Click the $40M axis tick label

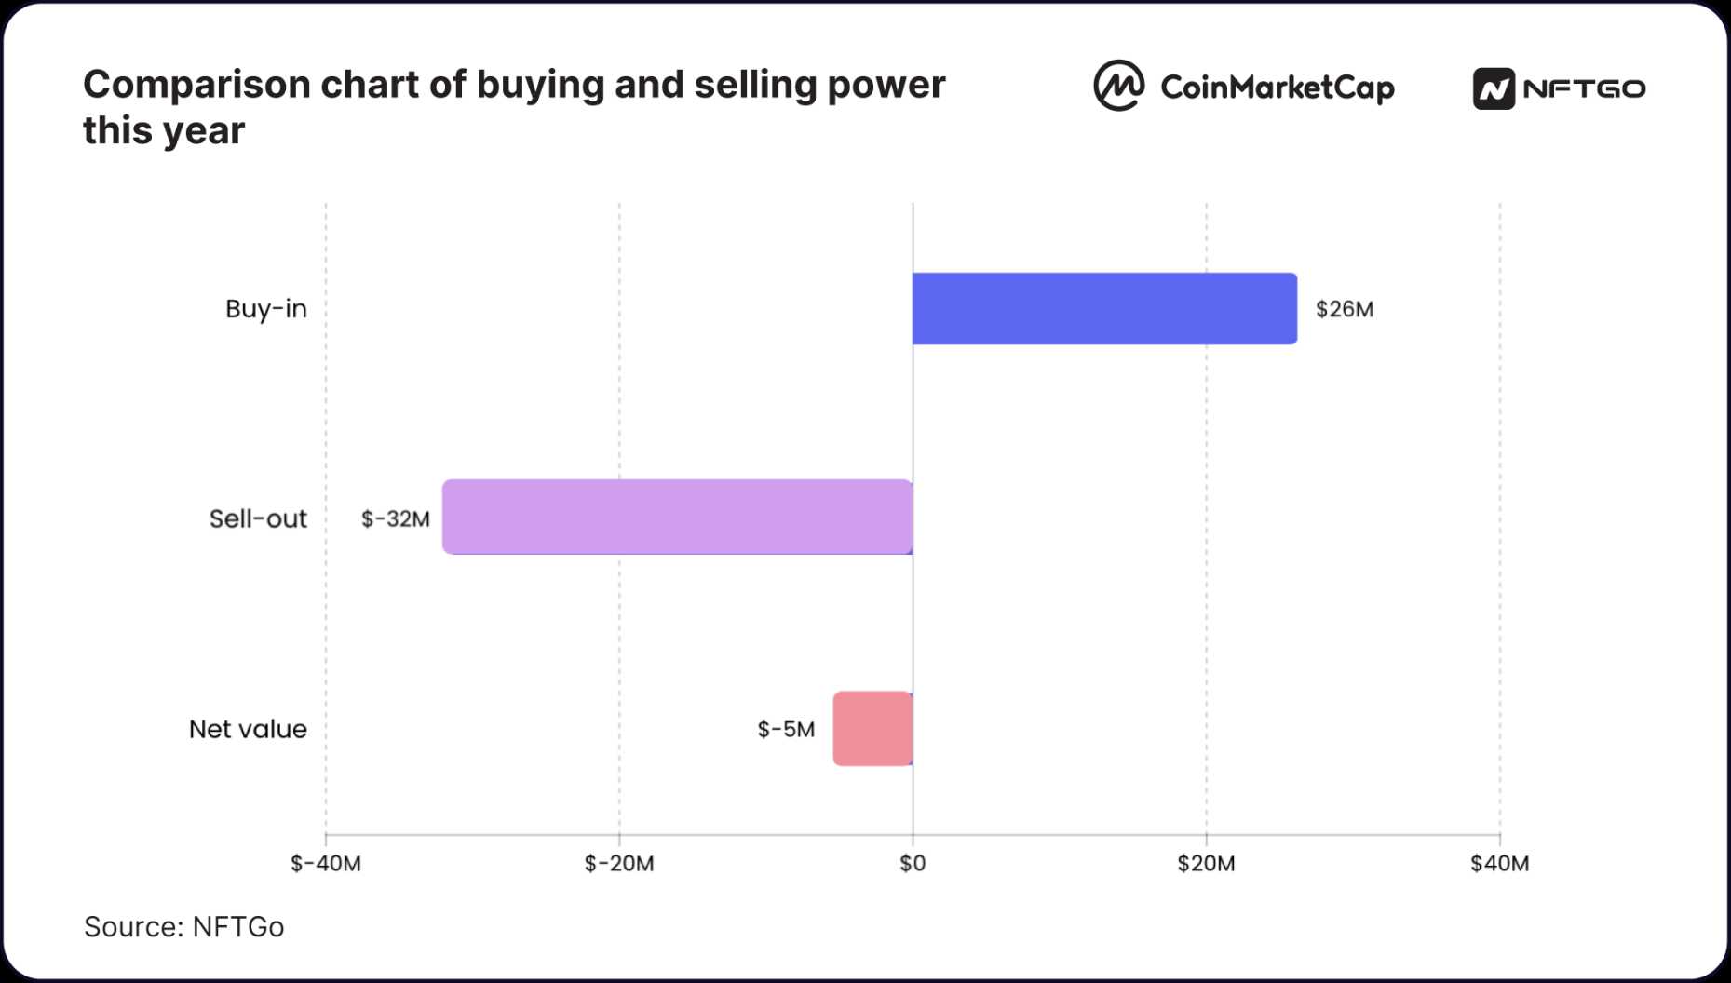1499,864
